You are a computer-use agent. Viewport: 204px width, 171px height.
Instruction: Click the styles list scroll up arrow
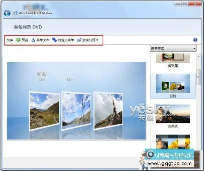pos(199,56)
